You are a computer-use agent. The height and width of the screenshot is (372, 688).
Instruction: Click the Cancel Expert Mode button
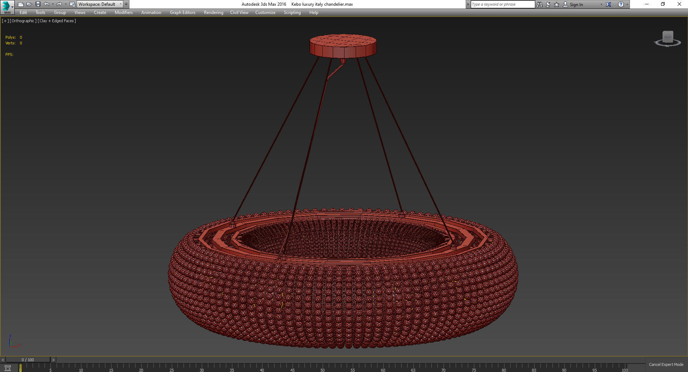(666, 364)
